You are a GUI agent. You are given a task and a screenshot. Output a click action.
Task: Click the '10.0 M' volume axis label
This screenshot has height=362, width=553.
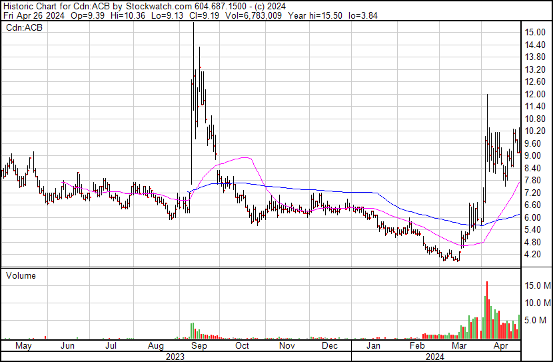click(538, 303)
